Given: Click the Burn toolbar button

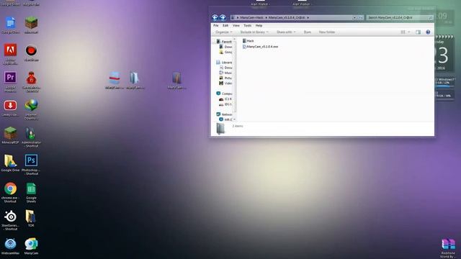Looking at the screenshot, I should point(308,32).
